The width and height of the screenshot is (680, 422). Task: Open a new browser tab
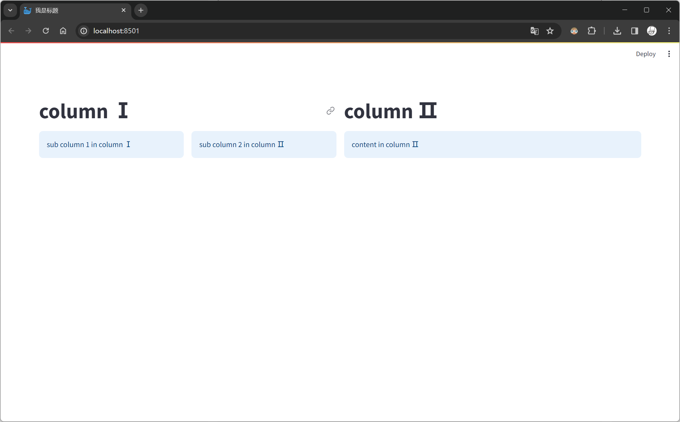pyautogui.click(x=141, y=10)
